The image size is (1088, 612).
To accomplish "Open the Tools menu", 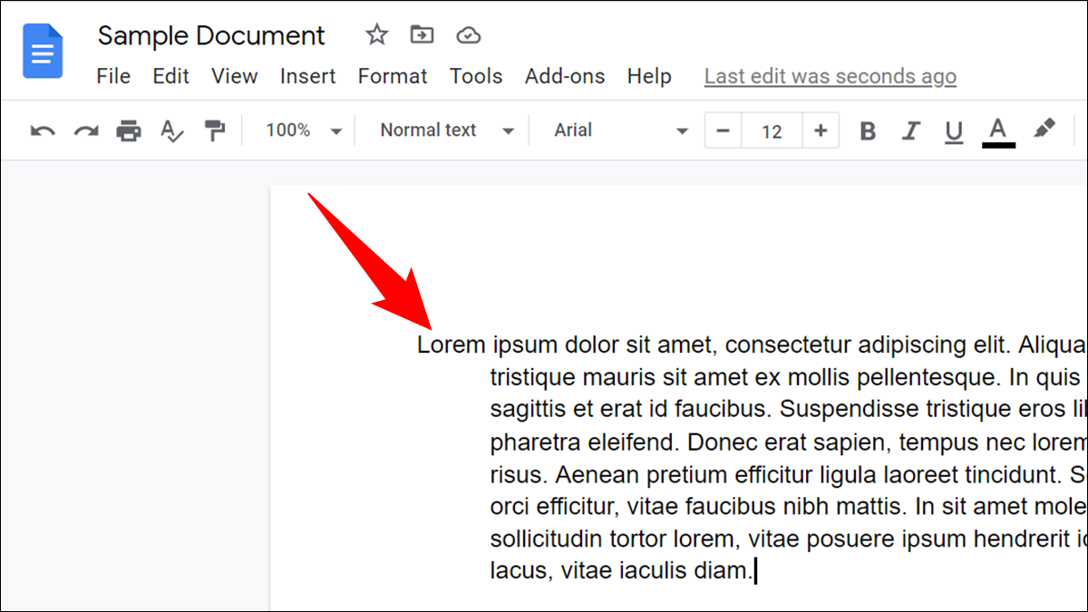I will (x=476, y=76).
